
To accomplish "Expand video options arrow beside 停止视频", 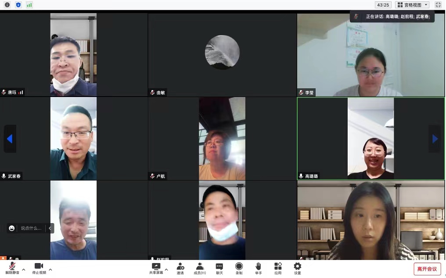I will [50, 269].
